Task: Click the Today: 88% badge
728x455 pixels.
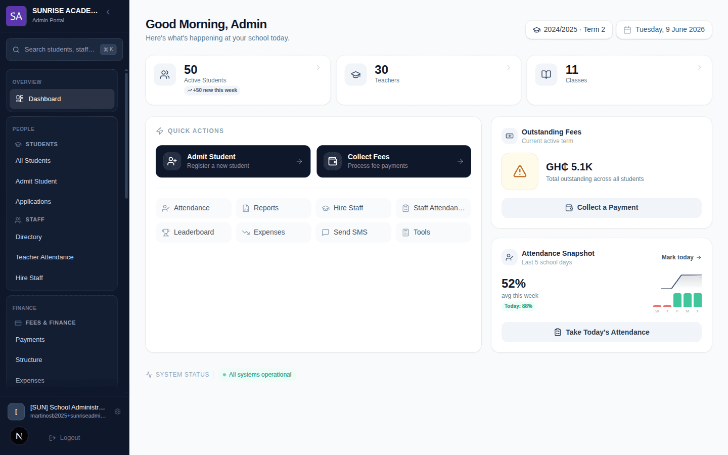Action: [518, 306]
